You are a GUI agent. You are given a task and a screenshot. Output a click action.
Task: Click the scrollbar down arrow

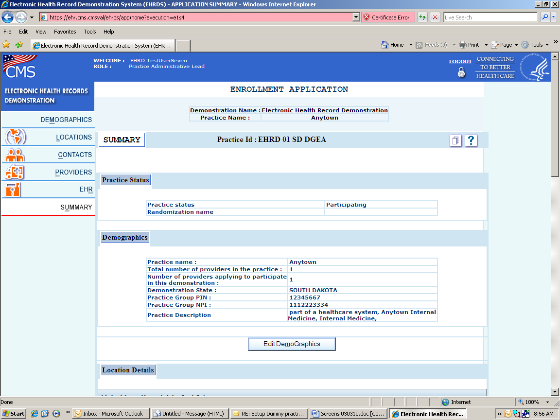[555, 392]
